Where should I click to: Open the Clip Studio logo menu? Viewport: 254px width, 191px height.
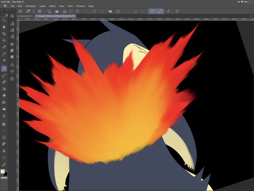point(5,6)
